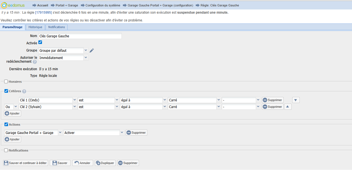352x171 pixels.
Task: Click the pencil icon to edit group
Action: [x=92, y=50]
